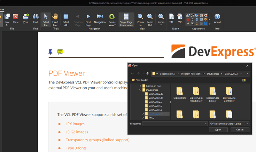Image resolution: width=256 pixels, height=152 pixels.
Task: Select DXVCL18.2.13 in folder tree
Action: (156, 94)
